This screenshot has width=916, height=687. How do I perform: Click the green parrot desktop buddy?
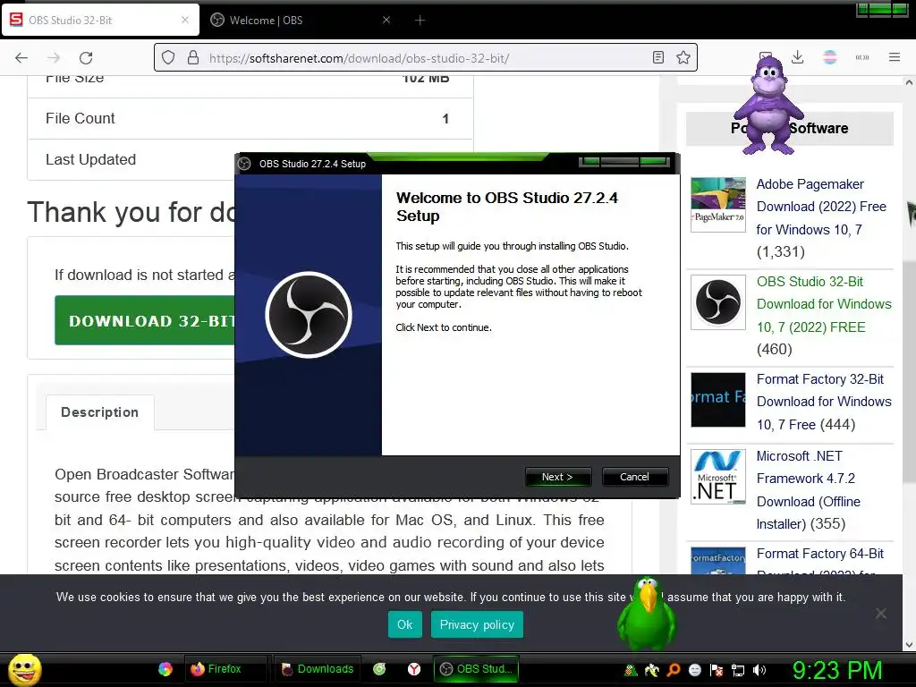click(646, 614)
